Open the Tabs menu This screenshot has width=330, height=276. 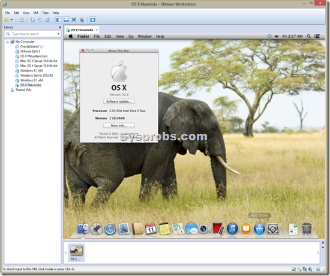coord(45,13)
